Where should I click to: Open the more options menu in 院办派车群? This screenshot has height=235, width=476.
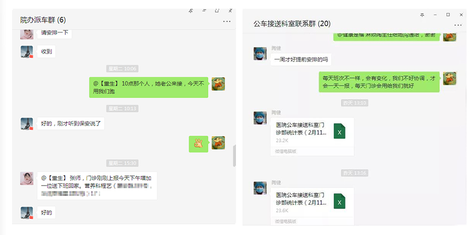click(x=227, y=21)
